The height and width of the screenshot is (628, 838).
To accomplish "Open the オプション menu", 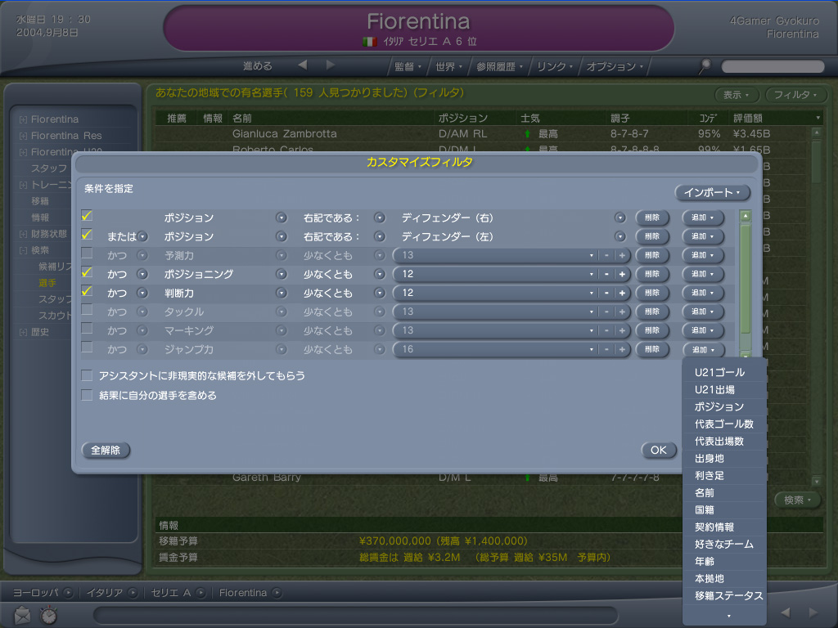I will coord(615,66).
